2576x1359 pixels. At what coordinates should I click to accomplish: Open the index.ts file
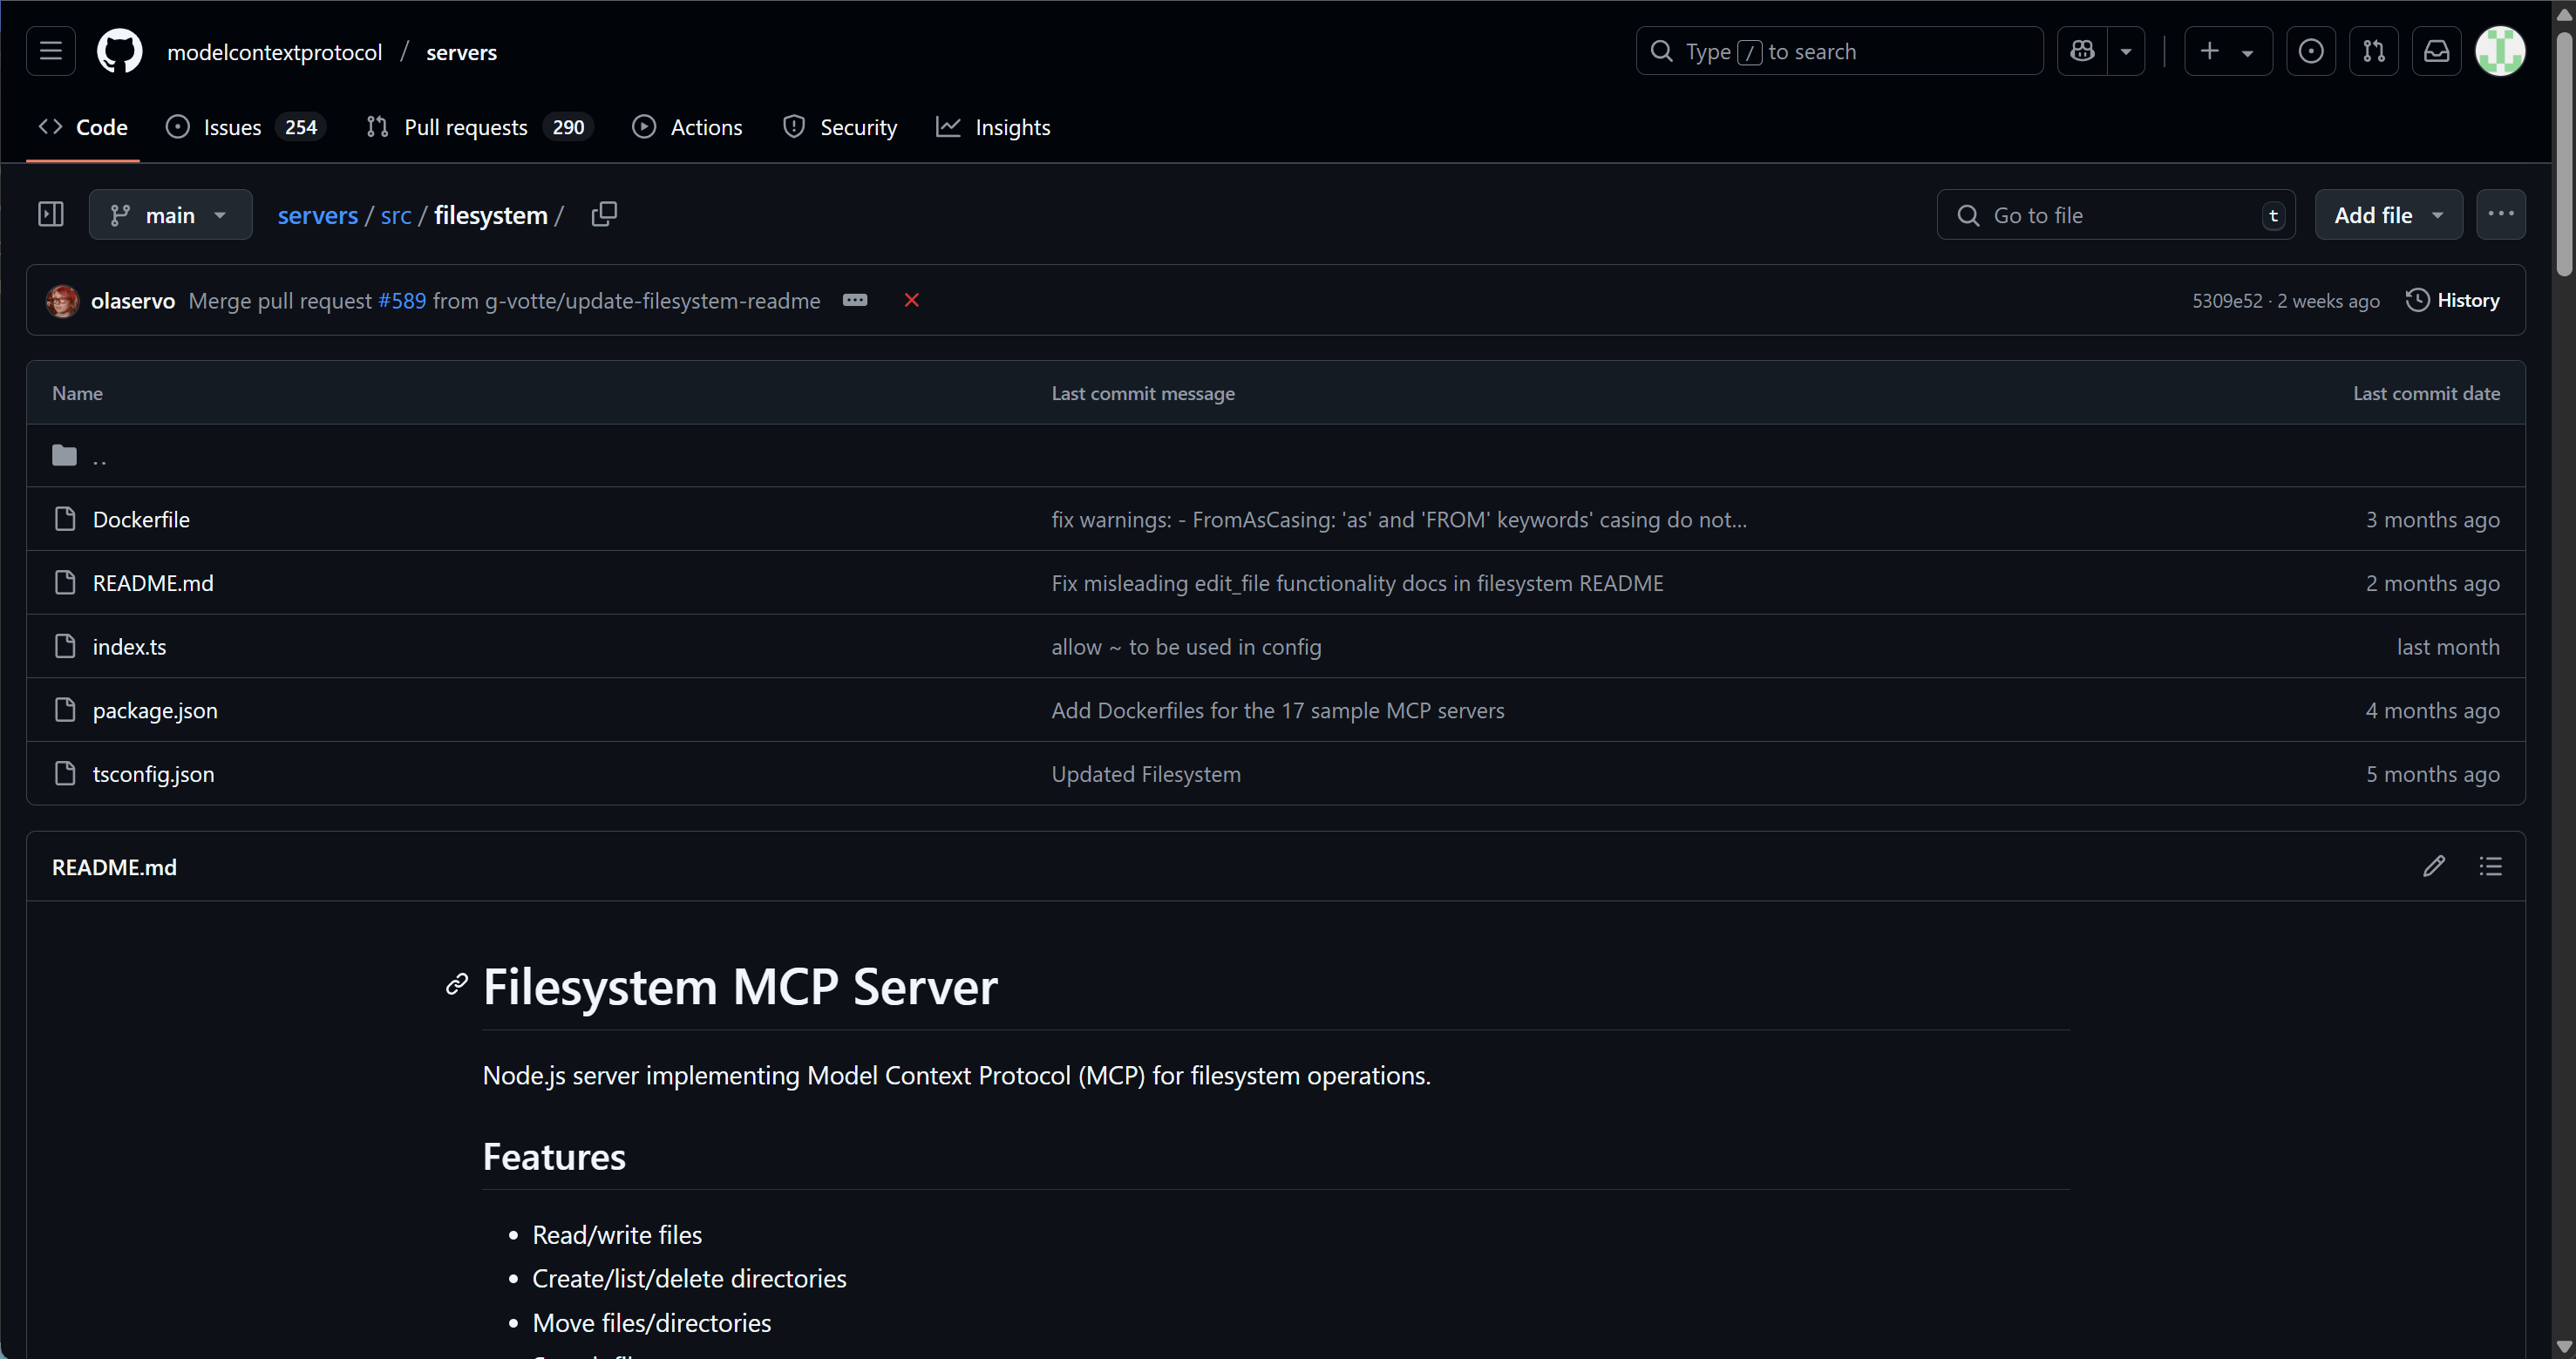tap(129, 647)
